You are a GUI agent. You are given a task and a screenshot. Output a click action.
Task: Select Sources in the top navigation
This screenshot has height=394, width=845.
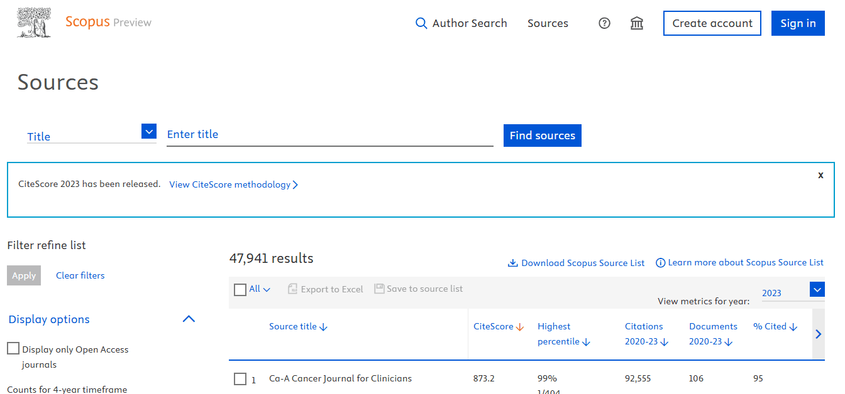pos(548,23)
